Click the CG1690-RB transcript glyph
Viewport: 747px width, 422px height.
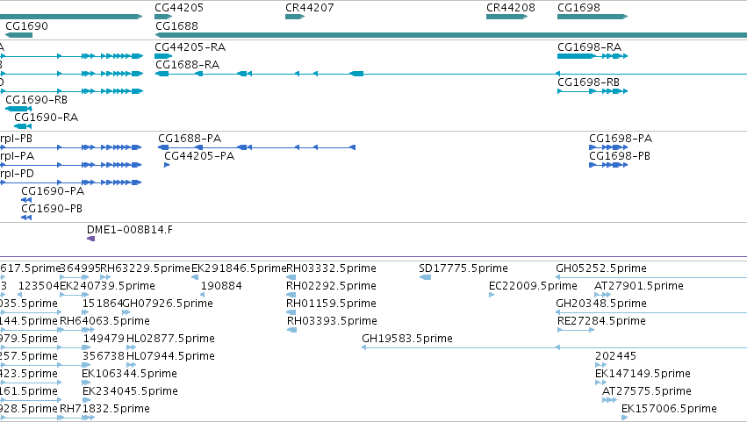tap(18, 109)
